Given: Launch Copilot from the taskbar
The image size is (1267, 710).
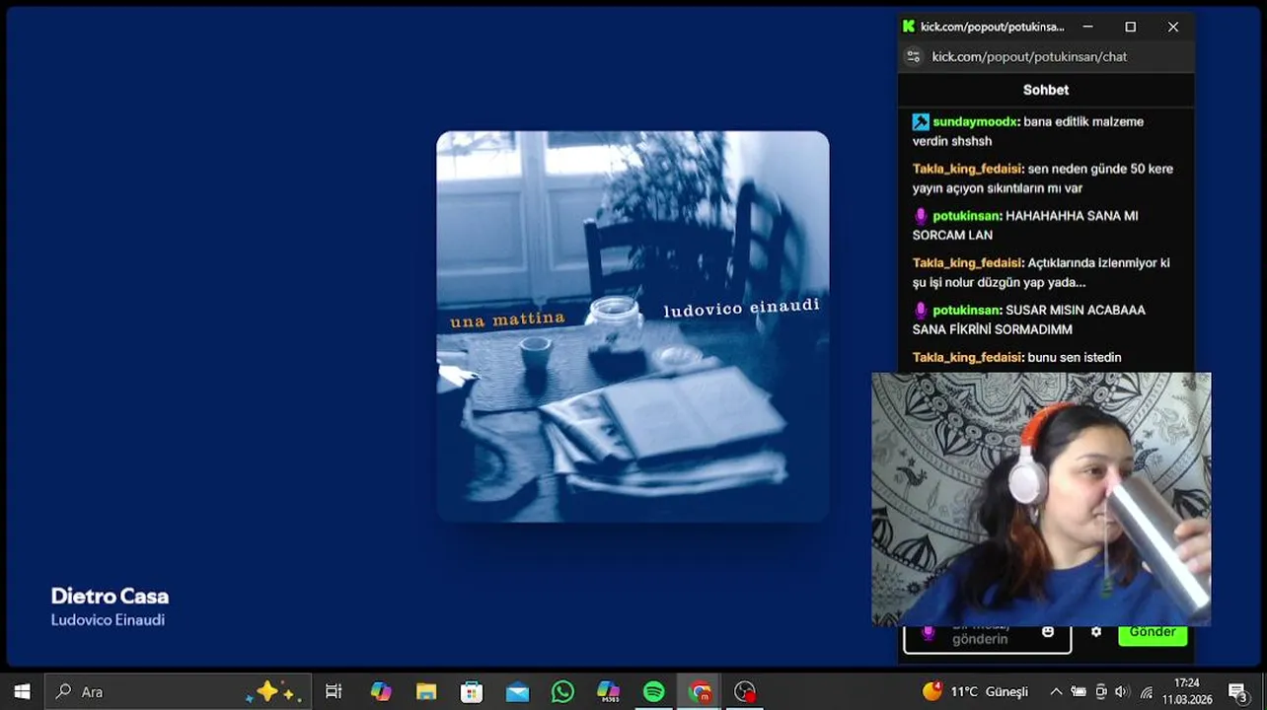Looking at the screenshot, I should (x=381, y=691).
